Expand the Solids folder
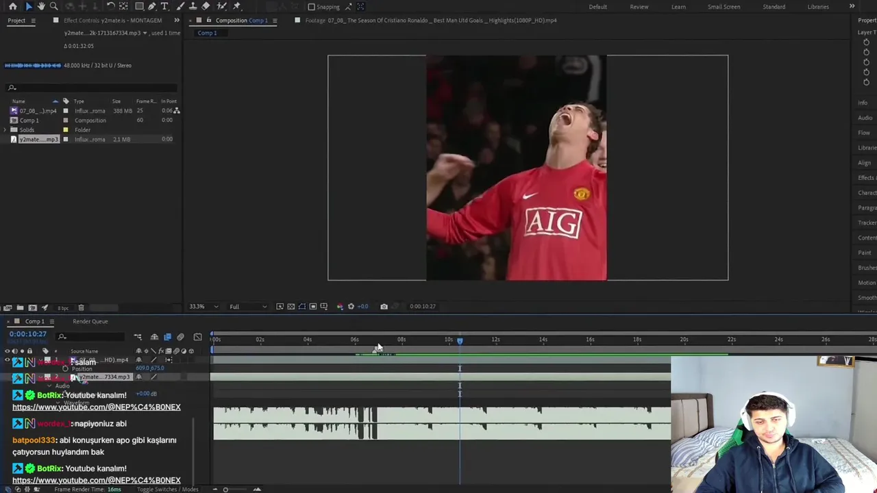This screenshot has width=877, height=493. tap(5, 129)
